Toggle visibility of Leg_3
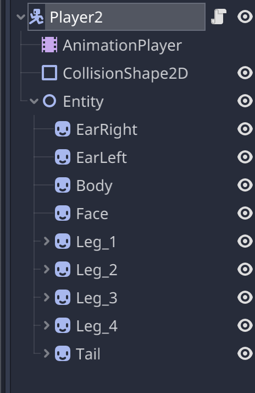Screen dimensions: 255x393 click(x=245, y=298)
